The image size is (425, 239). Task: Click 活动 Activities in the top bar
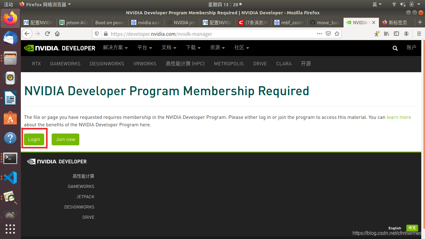8,4
